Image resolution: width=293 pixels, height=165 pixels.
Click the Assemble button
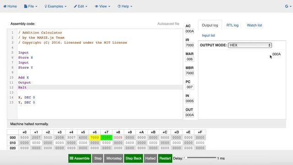pos(80,158)
